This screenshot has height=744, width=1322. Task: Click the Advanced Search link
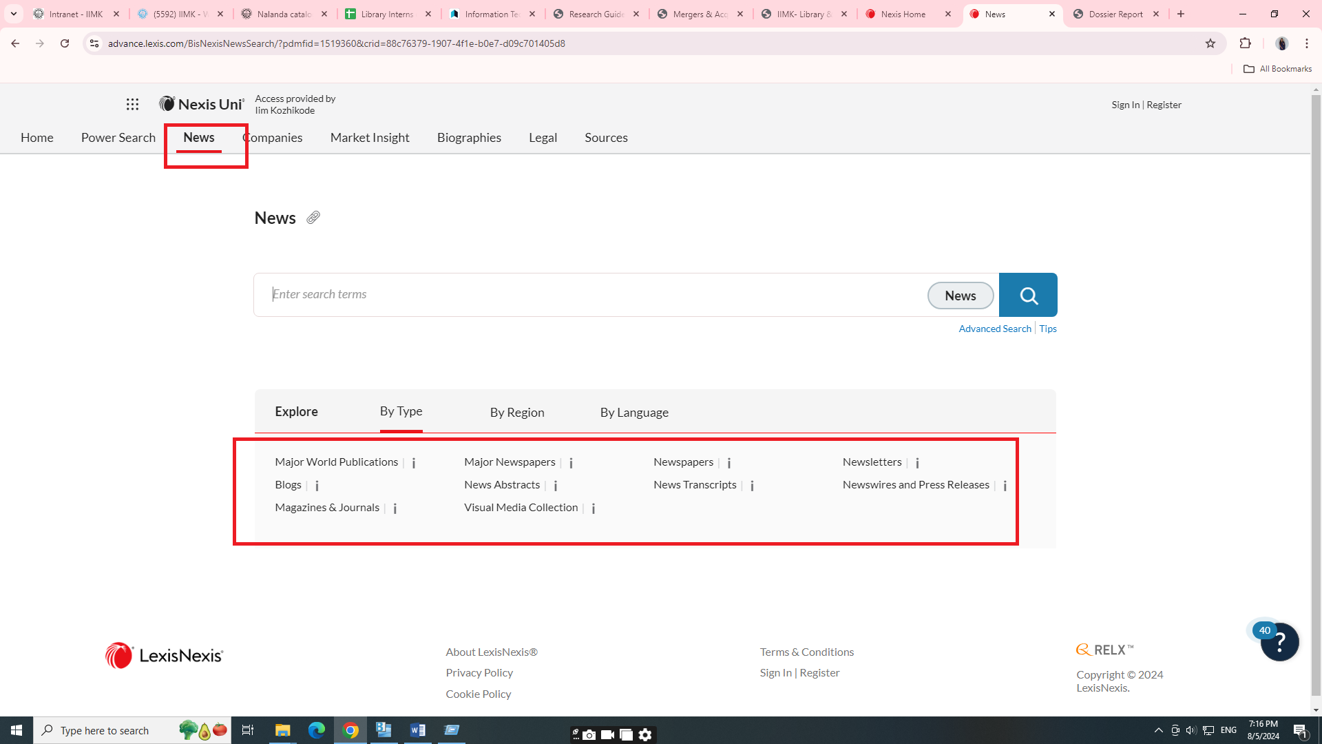coord(994,329)
